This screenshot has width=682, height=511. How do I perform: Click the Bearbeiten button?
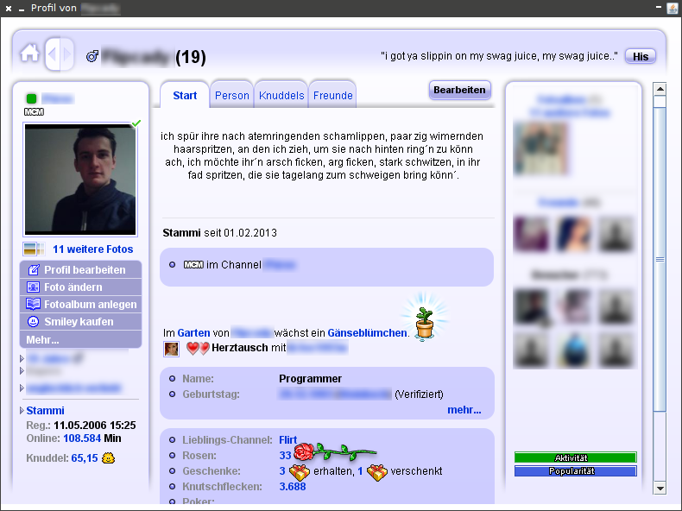460,90
